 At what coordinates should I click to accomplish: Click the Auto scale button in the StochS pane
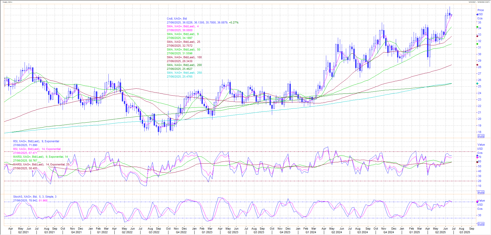point(481,224)
